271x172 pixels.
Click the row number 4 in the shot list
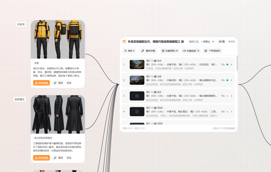(x=124, y=112)
